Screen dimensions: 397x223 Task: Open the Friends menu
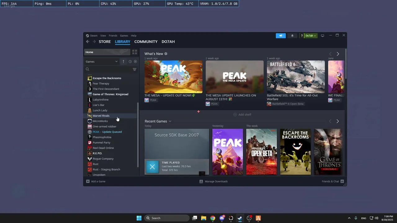tap(113, 36)
